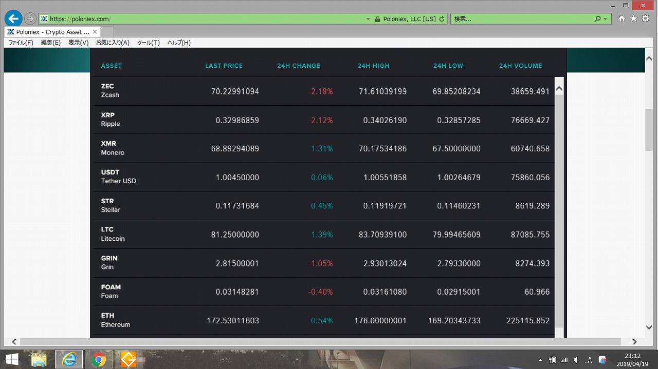The image size is (658, 369).
Task: Open the ファイル(F) menu
Action: [x=21, y=43]
